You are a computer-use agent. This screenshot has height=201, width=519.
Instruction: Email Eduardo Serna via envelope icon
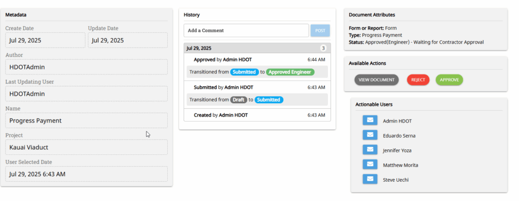click(x=370, y=135)
